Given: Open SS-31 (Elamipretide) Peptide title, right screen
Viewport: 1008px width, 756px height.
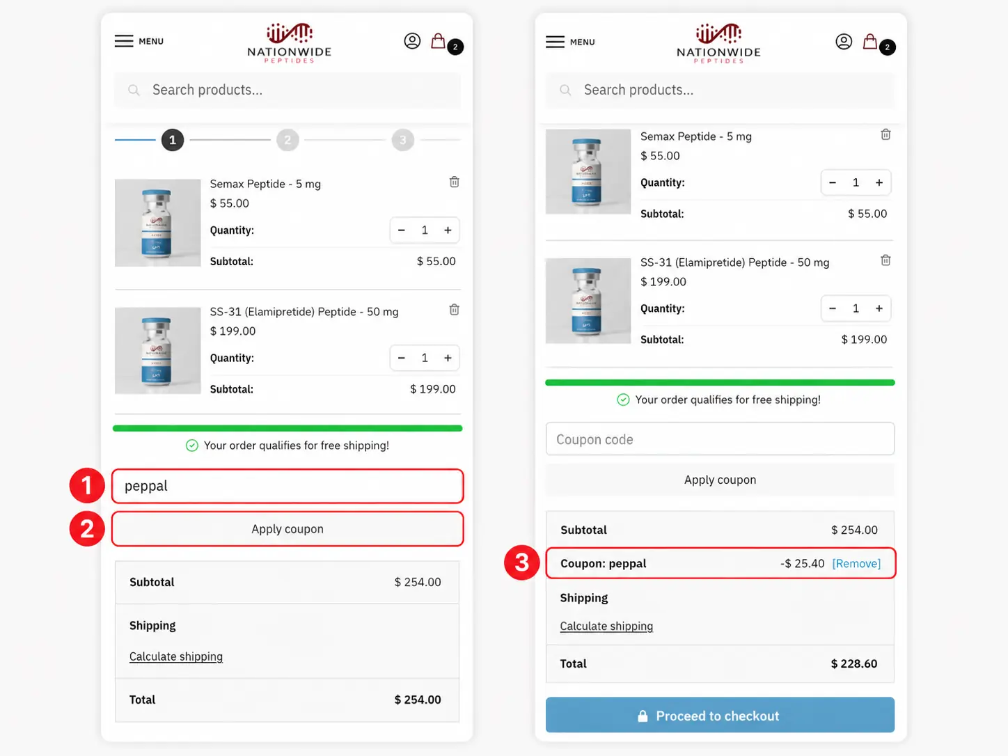Looking at the screenshot, I should pos(735,262).
